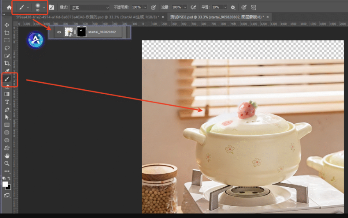This screenshot has height=218, width=348.
Task: Select the Rectangular Marquee tool
Action: pos(7,40)
